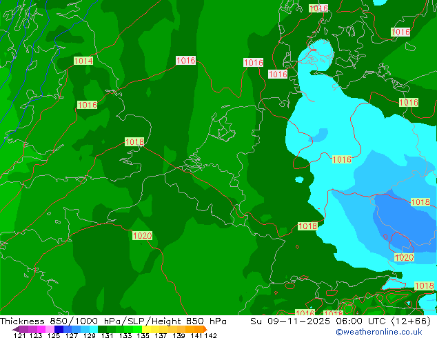
Task: Click the bright yellow legend swatch above 135
Action: 146,329
